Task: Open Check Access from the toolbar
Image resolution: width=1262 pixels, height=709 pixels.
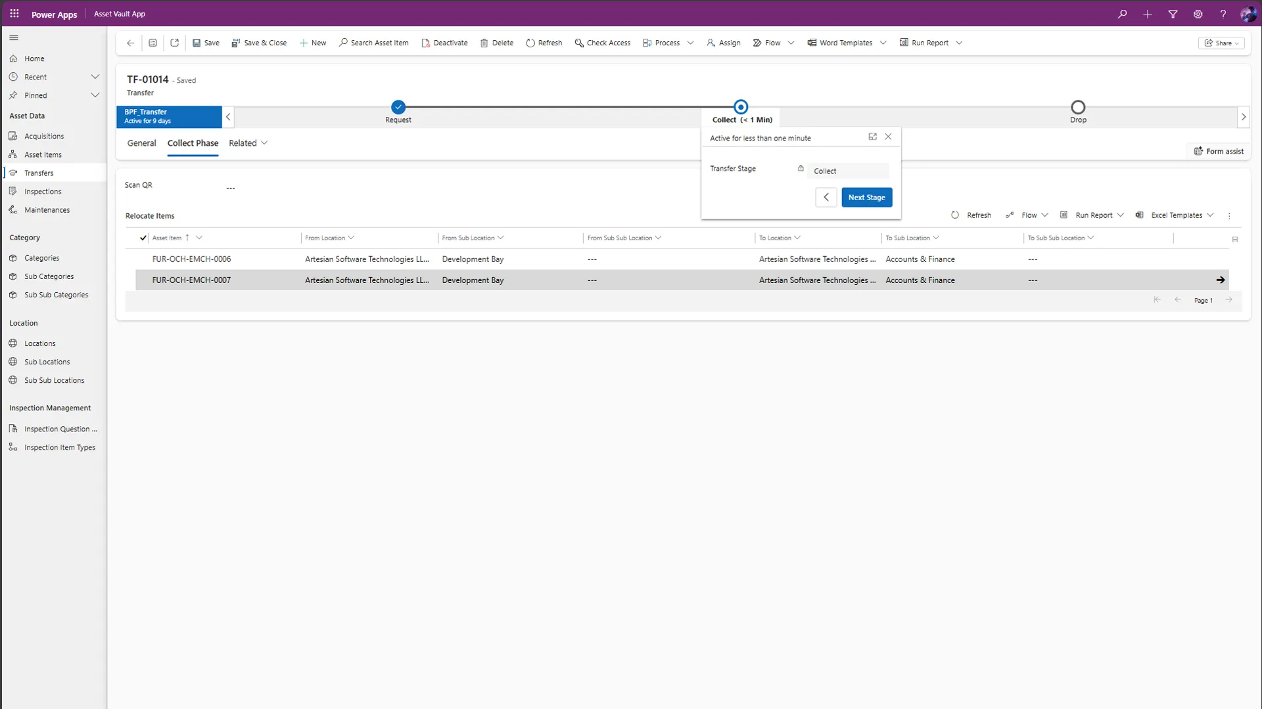Action: [602, 43]
